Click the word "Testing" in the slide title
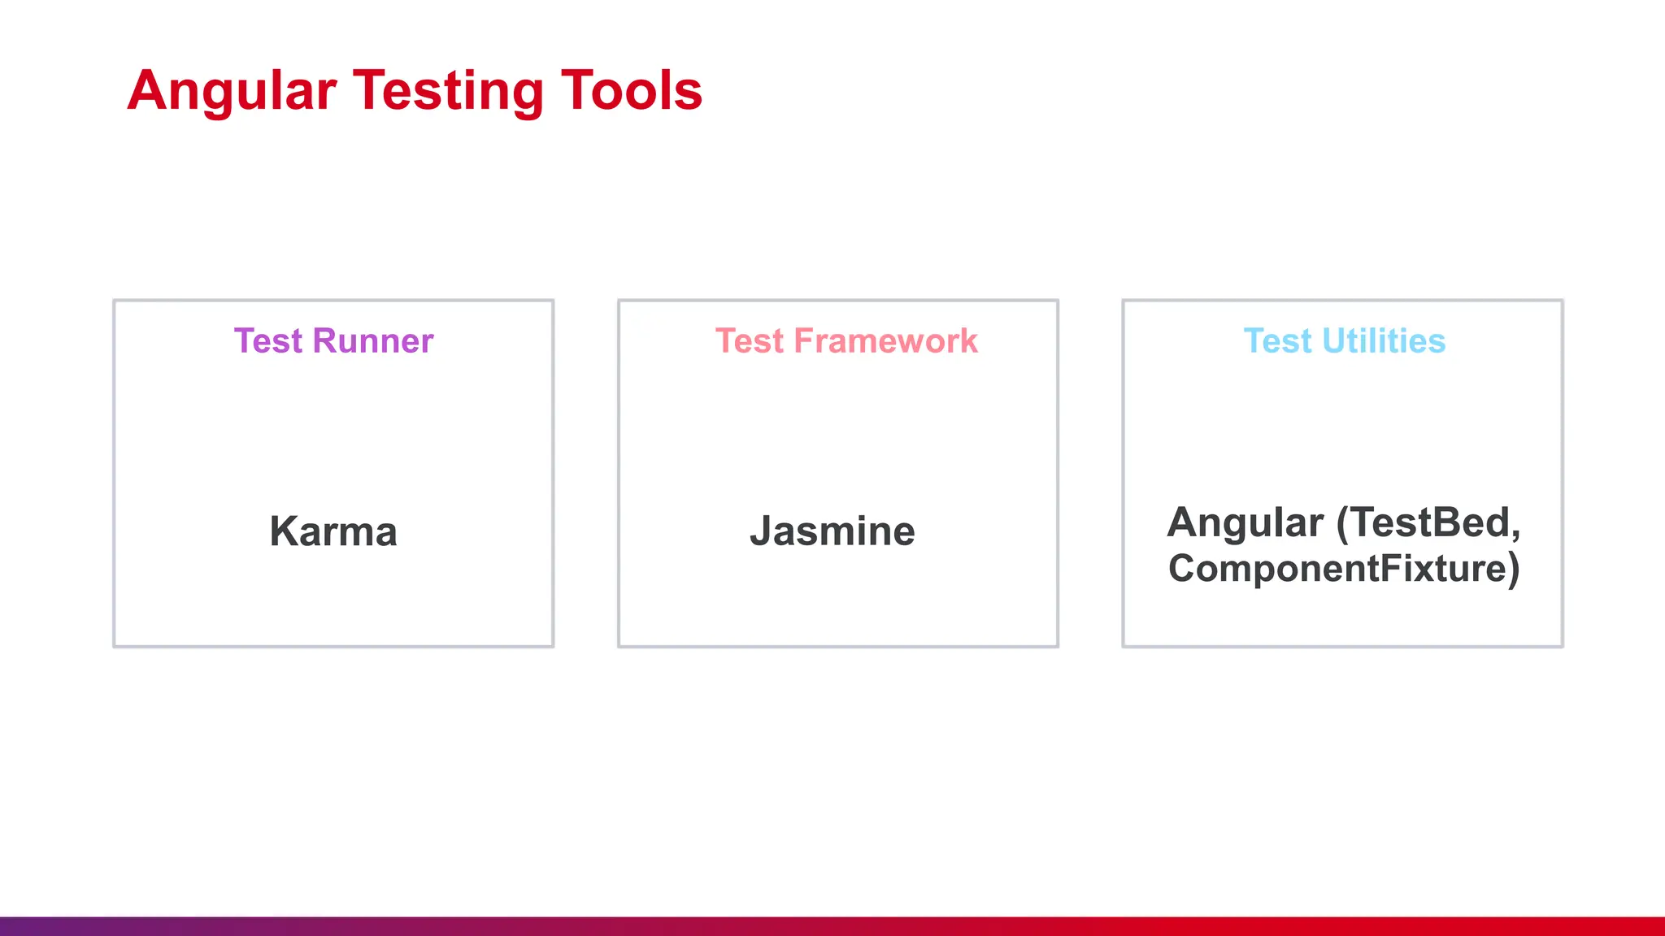 [x=448, y=92]
